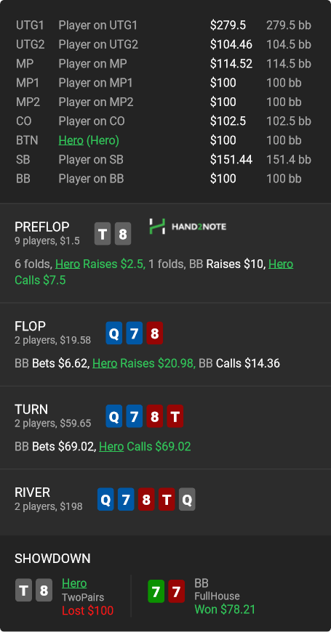
Task: Click the Hero link in turn action
Action: point(111,446)
